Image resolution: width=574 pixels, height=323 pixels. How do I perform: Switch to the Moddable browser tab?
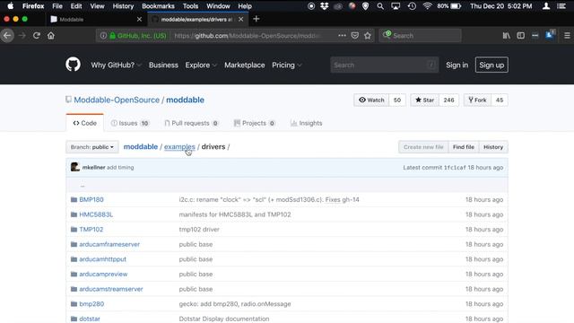pos(96,19)
